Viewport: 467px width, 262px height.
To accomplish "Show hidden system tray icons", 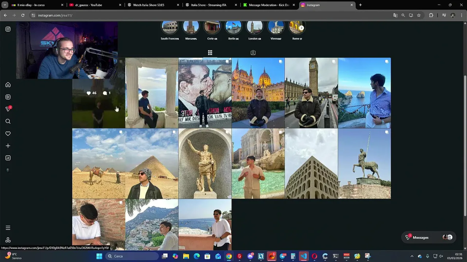I will tap(412, 256).
